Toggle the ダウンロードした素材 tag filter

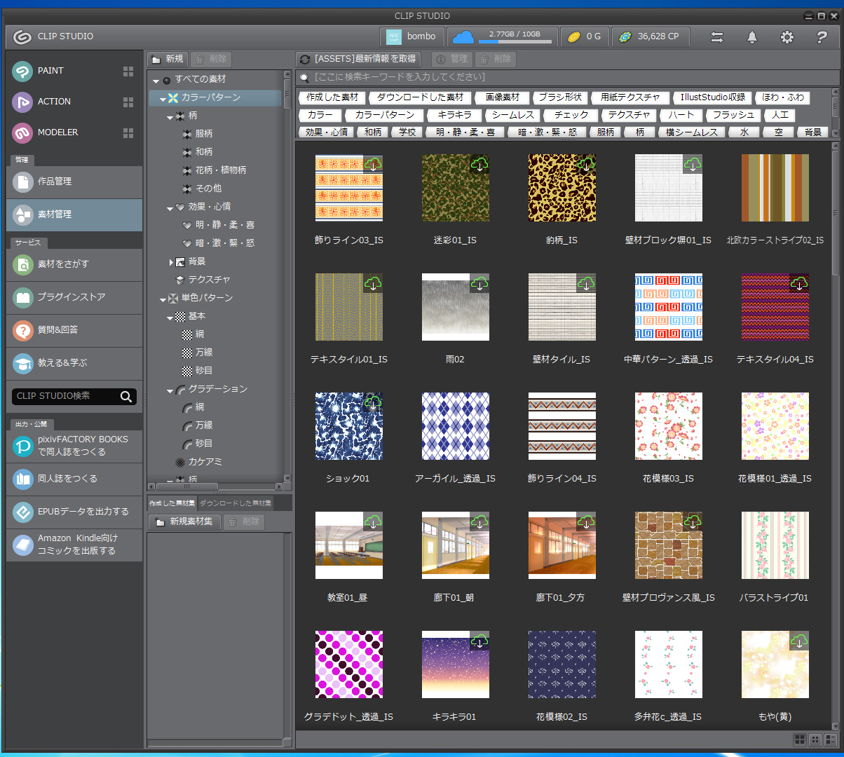[420, 97]
